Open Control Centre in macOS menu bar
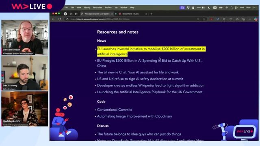Image resolution: width=260 pixels, height=146 pixels. click(236, 8)
